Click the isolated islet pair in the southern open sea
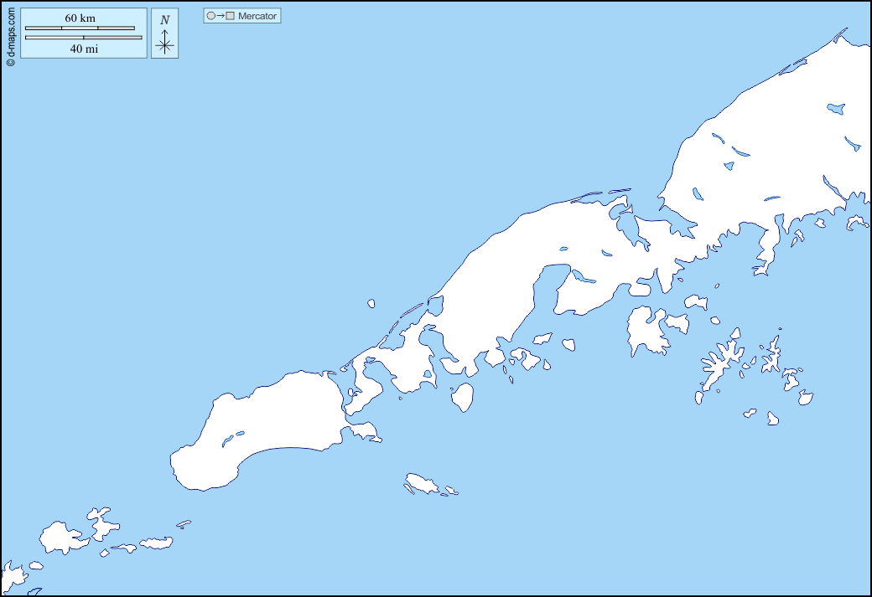 pyautogui.click(x=423, y=484)
